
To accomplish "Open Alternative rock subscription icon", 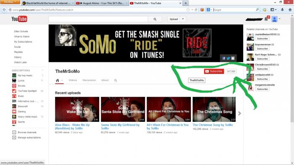I will coord(14,101).
